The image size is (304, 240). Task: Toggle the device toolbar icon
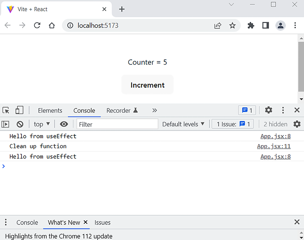click(x=19, y=110)
